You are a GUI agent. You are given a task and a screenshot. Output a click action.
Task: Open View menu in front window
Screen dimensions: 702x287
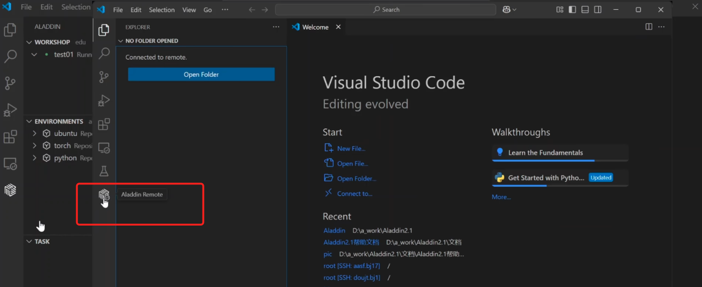(189, 10)
